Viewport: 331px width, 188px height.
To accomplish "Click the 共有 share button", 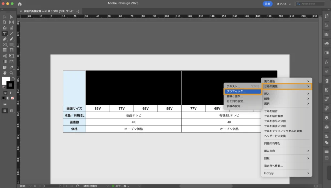I will 267,4.
